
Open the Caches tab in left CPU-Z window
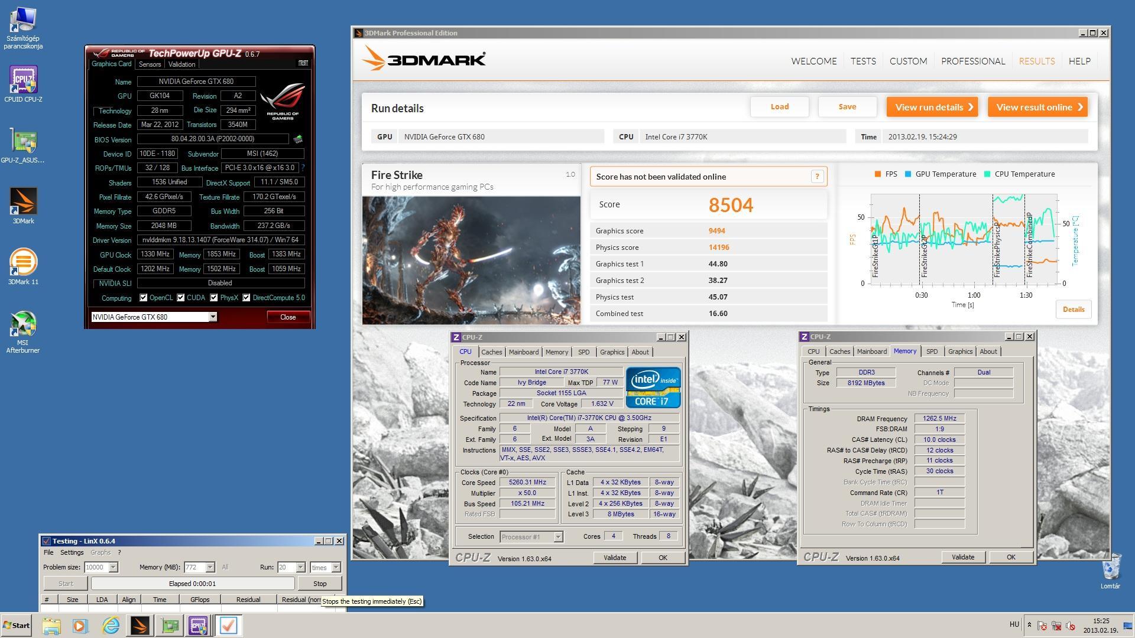coord(491,352)
